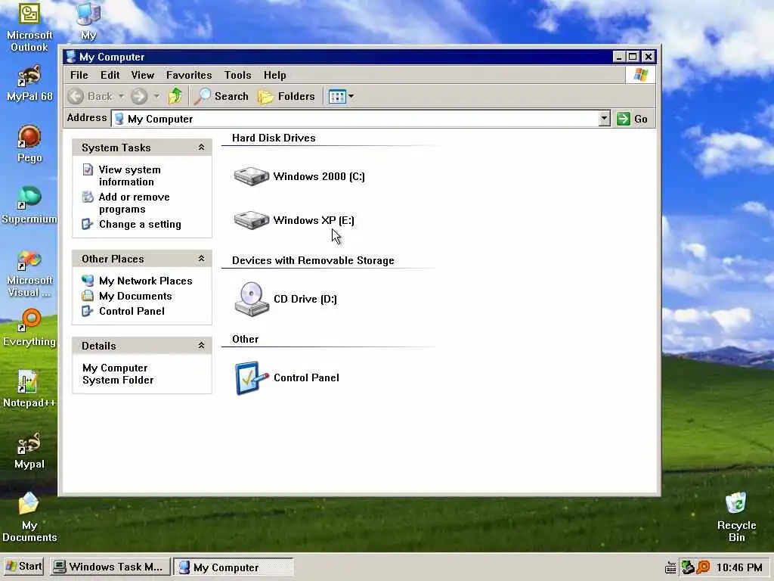Open the View menu
The height and width of the screenshot is (581, 774).
[x=143, y=75]
